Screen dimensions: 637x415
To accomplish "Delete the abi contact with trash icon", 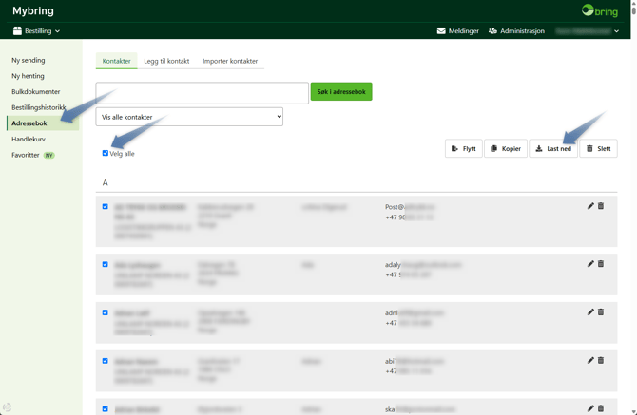I will (601, 360).
